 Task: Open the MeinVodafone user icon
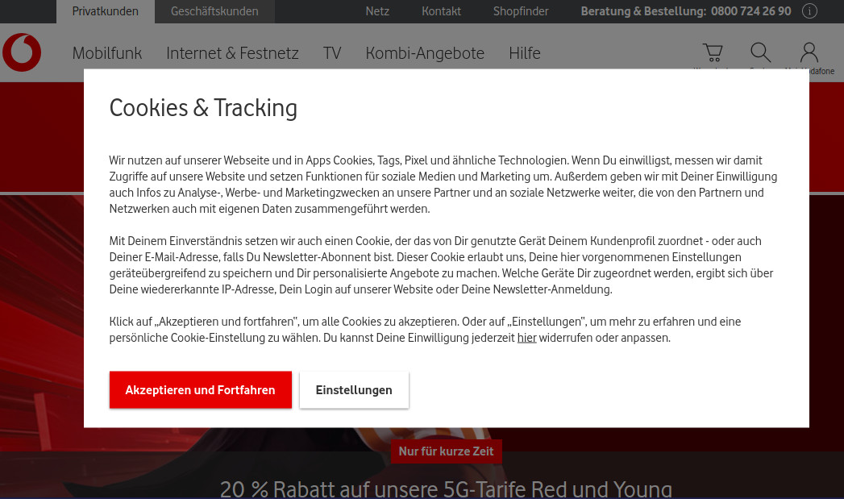click(809, 53)
